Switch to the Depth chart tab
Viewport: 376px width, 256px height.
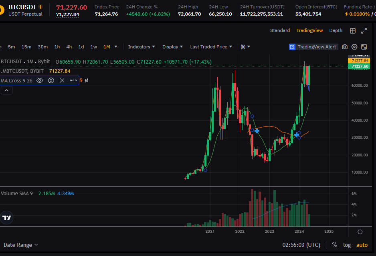(336, 30)
